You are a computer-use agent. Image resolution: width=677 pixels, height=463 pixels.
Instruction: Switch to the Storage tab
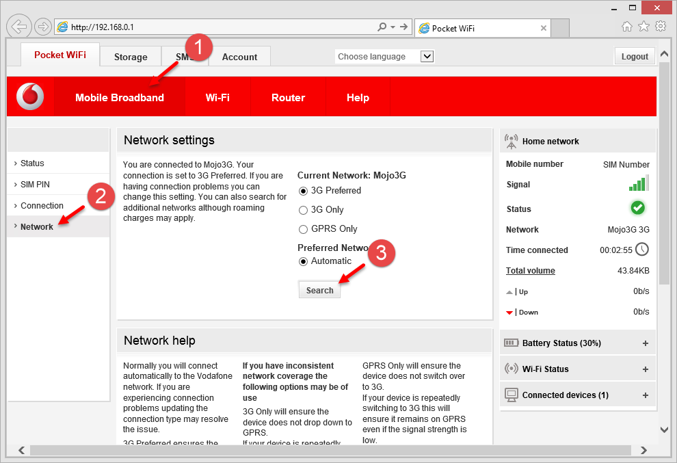pos(131,57)
